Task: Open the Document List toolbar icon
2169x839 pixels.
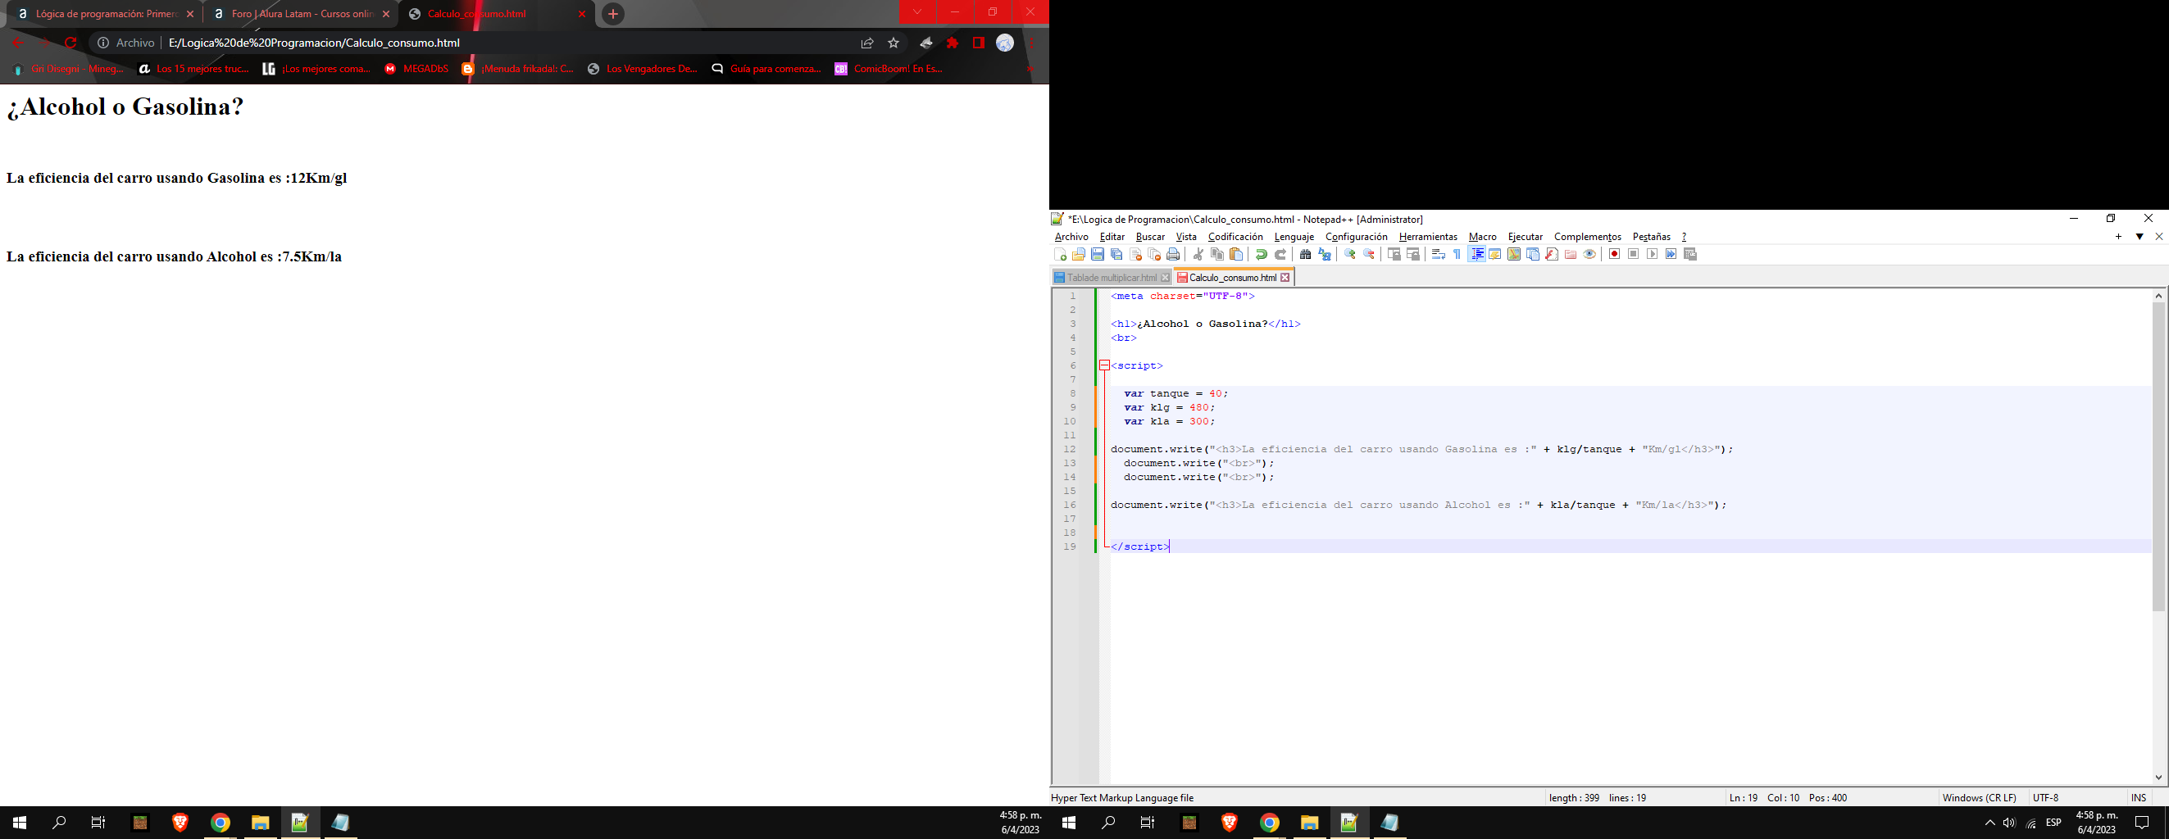Action: [1532, 254]
